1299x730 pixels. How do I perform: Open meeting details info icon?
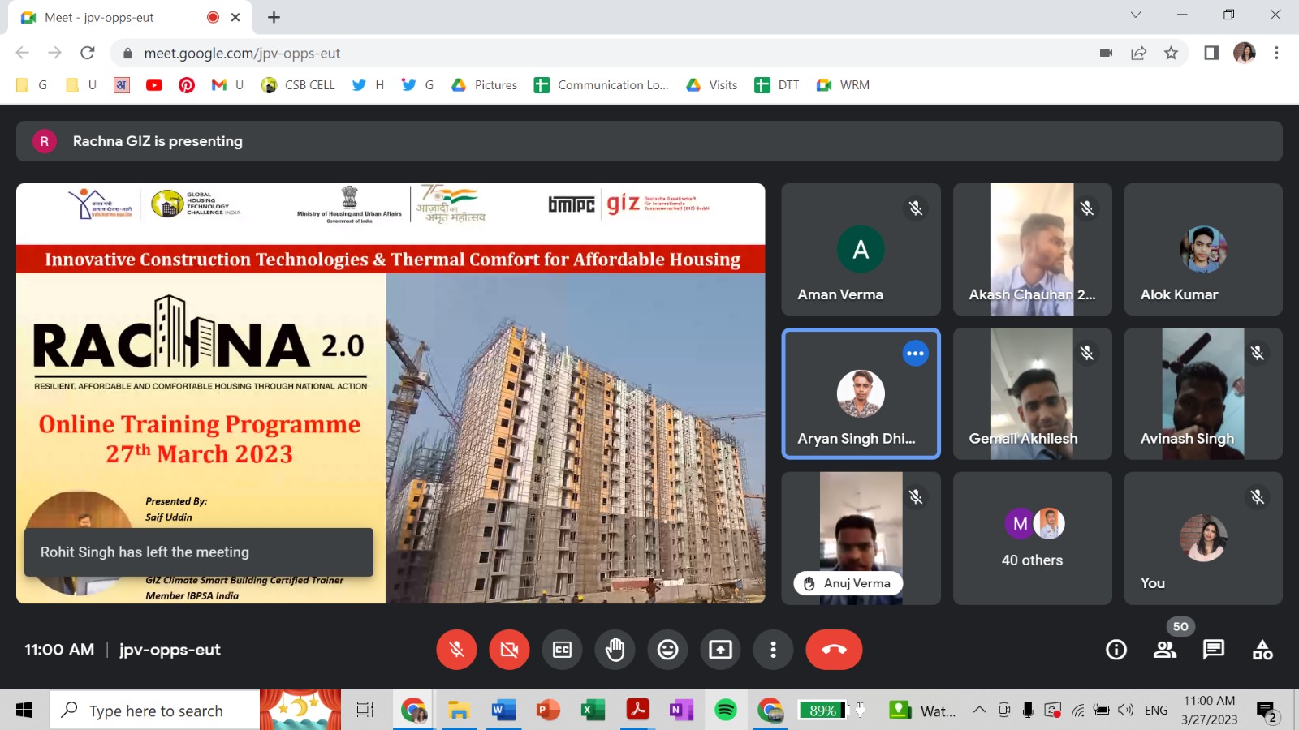point(1116,650)
